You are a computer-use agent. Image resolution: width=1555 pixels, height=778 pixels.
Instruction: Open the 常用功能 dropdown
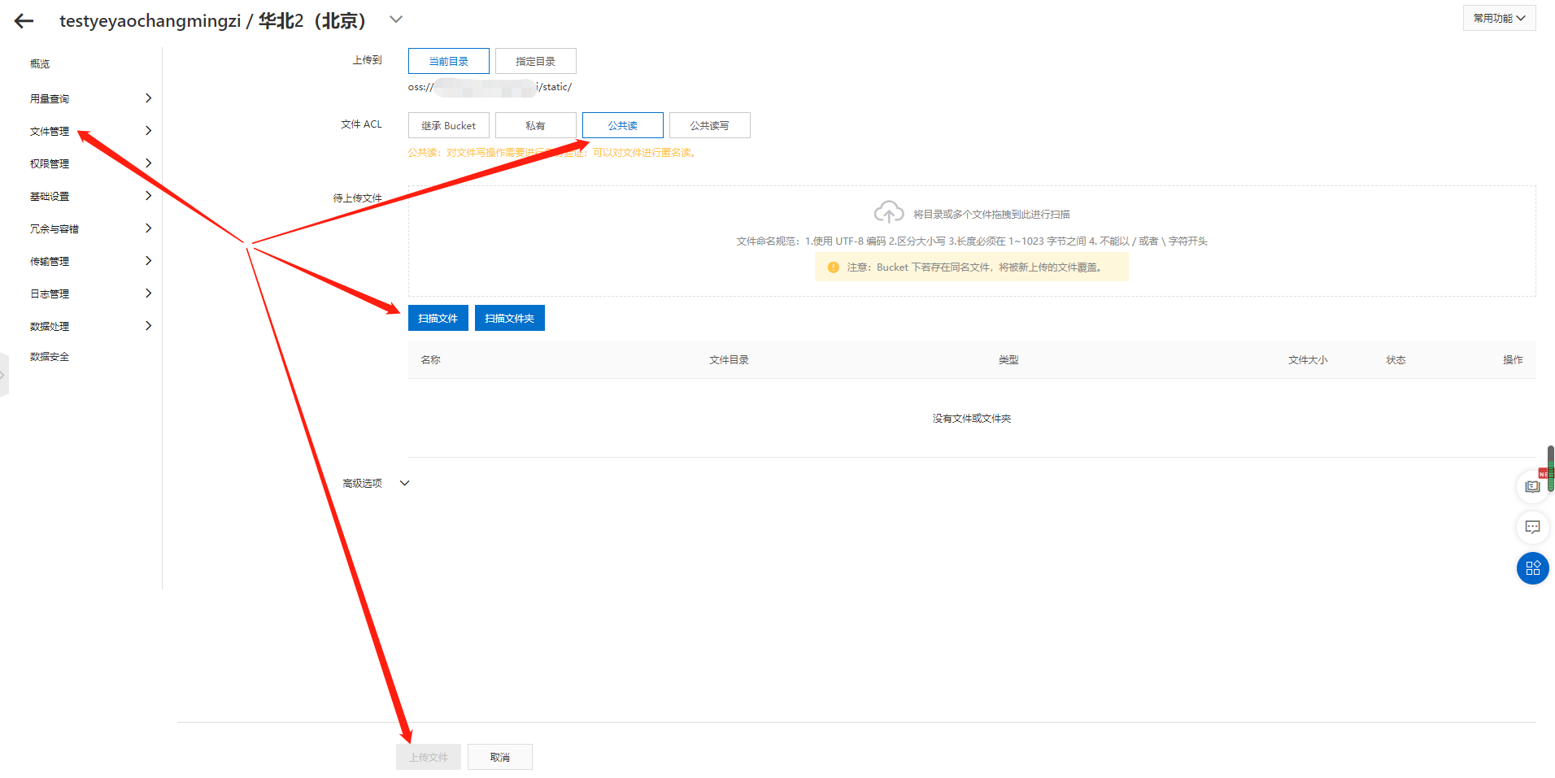1498,17
